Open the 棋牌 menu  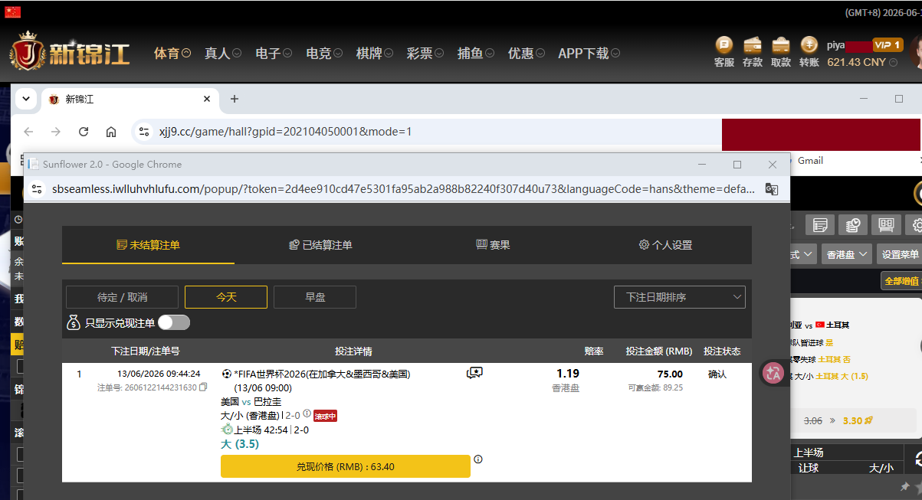point(375,53)
